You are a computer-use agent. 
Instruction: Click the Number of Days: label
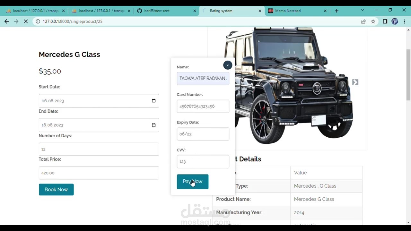(55, 136)
